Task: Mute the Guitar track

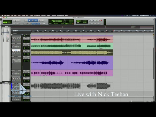Action: (x=20, y=52)
